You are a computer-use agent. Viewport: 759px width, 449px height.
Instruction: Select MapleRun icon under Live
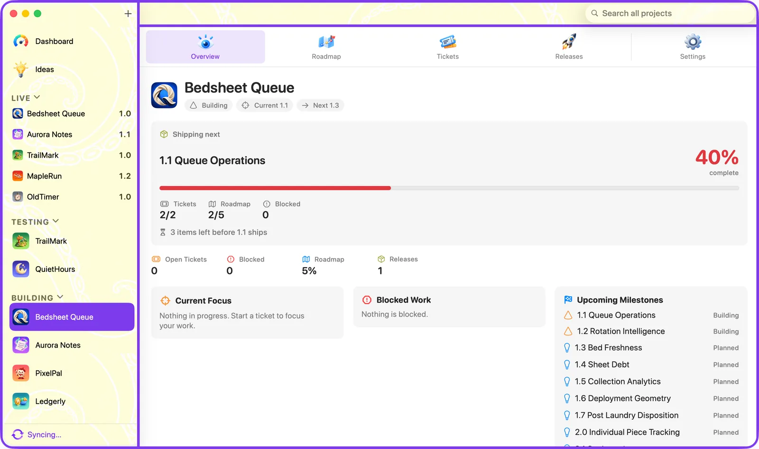click(18, 176)
